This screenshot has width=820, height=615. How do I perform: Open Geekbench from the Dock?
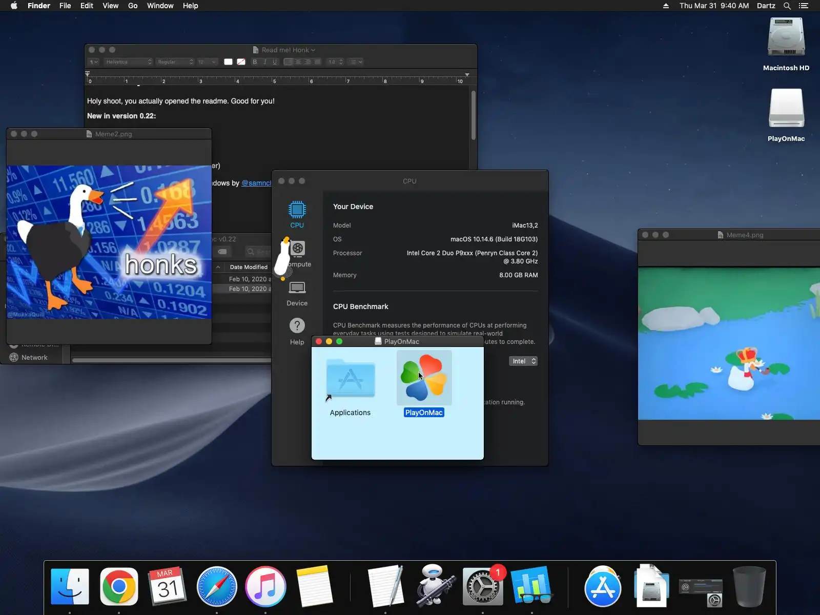(x=531, y=586)
